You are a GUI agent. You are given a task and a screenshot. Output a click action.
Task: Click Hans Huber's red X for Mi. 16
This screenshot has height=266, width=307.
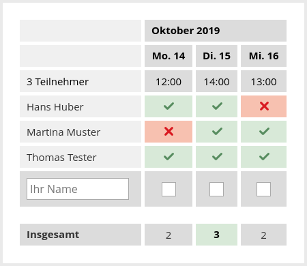pyautogui.click(x=264, y=106)
